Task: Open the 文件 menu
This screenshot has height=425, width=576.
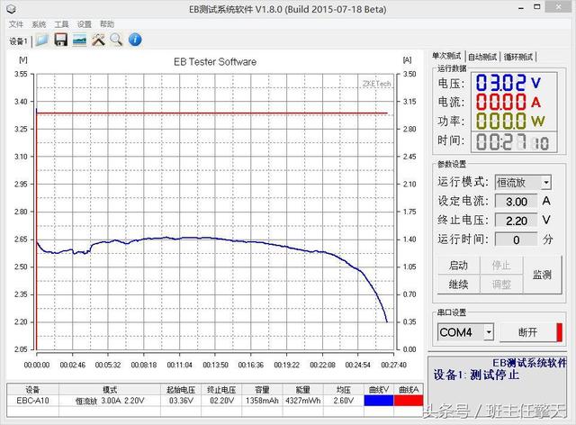Action: coord(16,24)
